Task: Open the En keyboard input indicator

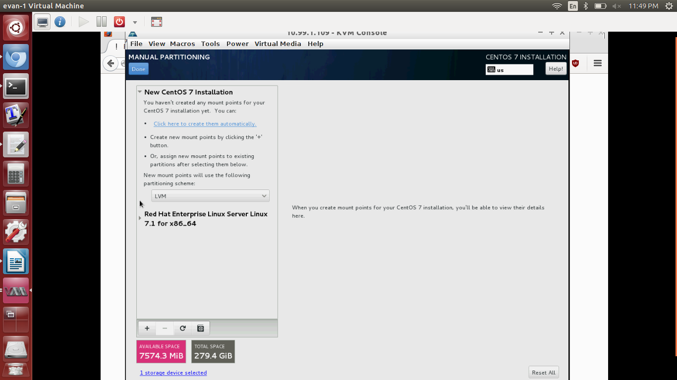Action: point(573,6)
